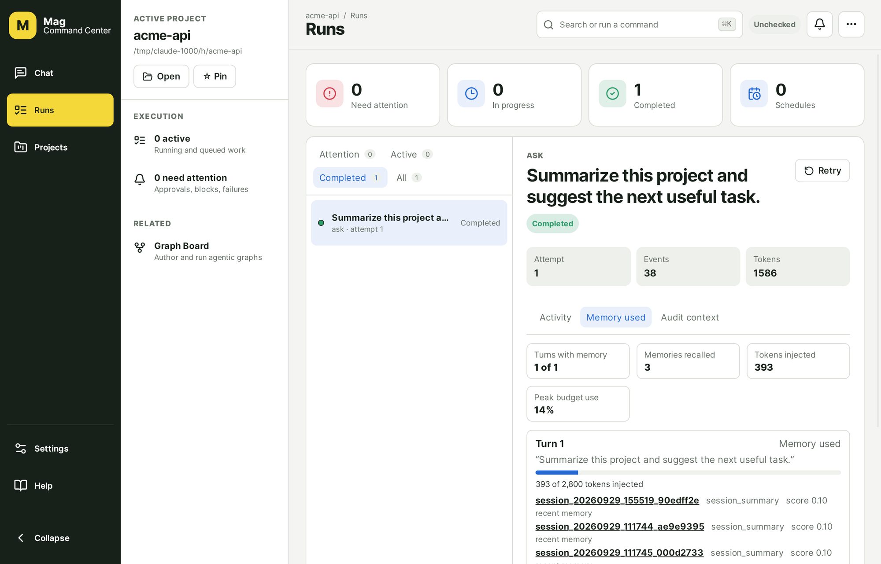The width and height of the screenshot is (881, 564).
Task: Open the three-dot more options menu
Action: (851, 25)
